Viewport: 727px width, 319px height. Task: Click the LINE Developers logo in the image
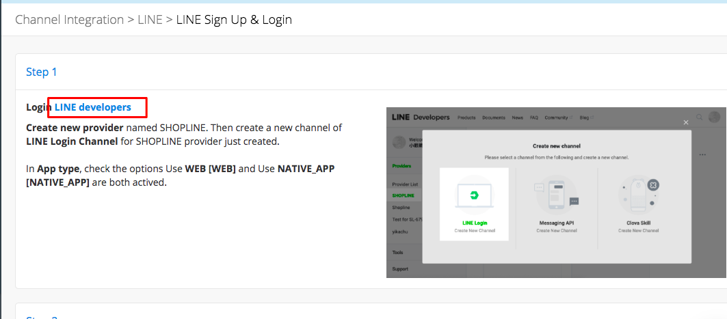[x=421, y=117]
